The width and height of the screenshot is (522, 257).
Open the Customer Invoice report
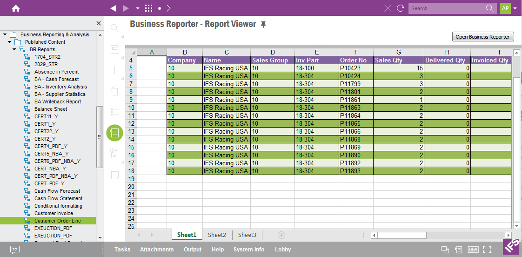coord(54,213)
